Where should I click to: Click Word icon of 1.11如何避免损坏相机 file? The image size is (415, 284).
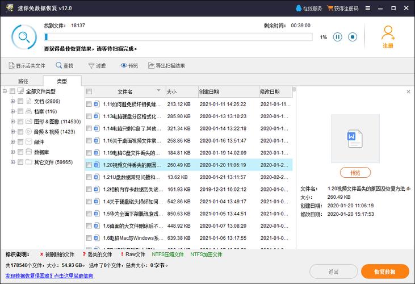tap(97, 104)
